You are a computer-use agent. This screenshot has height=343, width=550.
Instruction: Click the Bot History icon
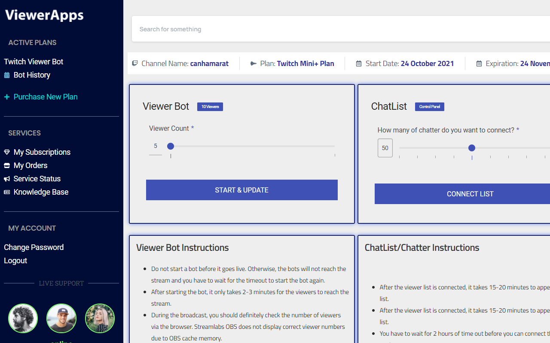point(7,75)
